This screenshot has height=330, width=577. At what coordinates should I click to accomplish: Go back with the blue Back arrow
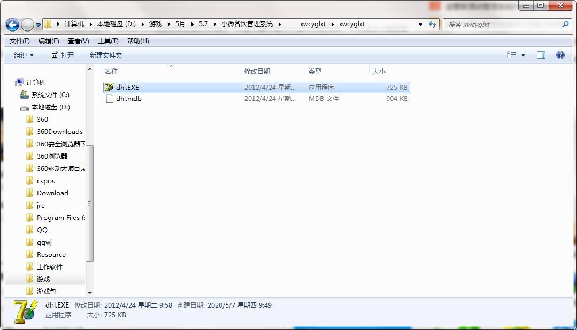click(12, 25)
